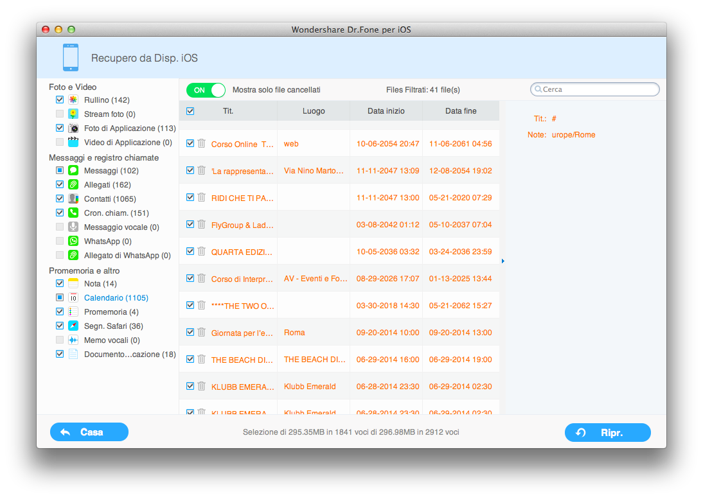The image size is (703, 499).
Task: Click the Messaggi green bubble icon
Action: click(x=73, y=170)
